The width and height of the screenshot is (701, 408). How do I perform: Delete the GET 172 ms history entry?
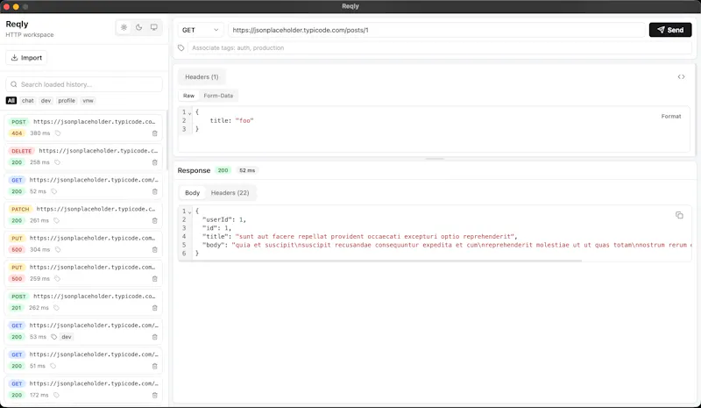155,396
